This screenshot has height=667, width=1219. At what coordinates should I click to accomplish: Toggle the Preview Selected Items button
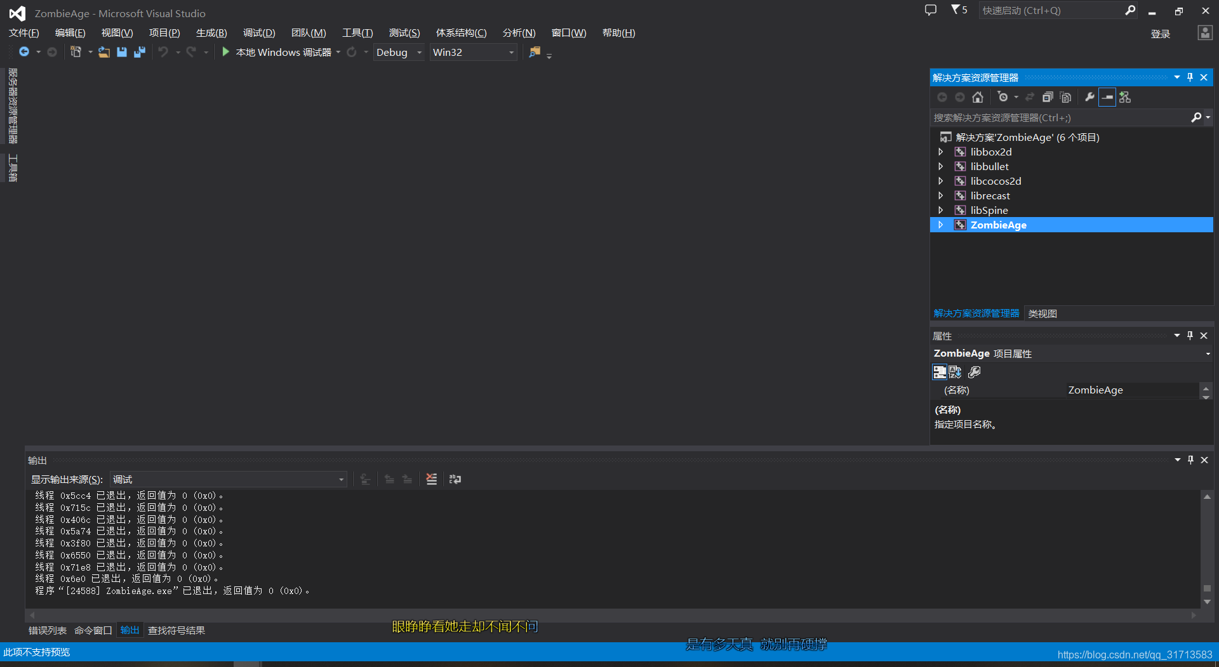tap(1107, 97)
